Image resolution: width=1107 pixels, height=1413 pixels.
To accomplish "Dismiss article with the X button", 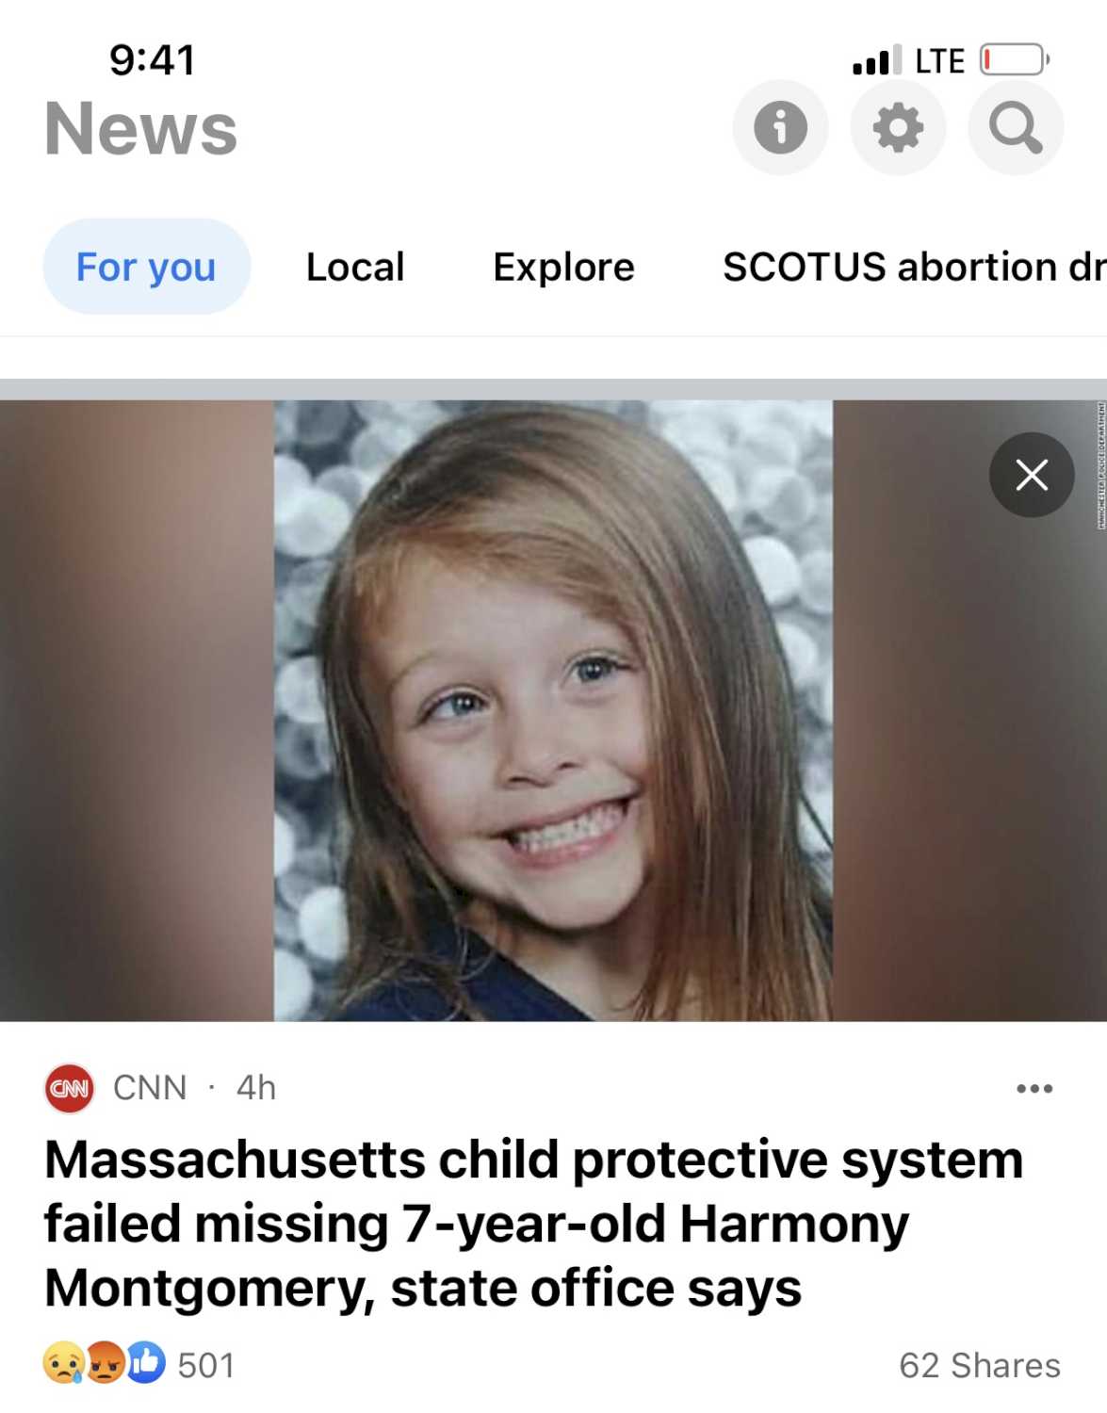I will [x=1032, y=475].
